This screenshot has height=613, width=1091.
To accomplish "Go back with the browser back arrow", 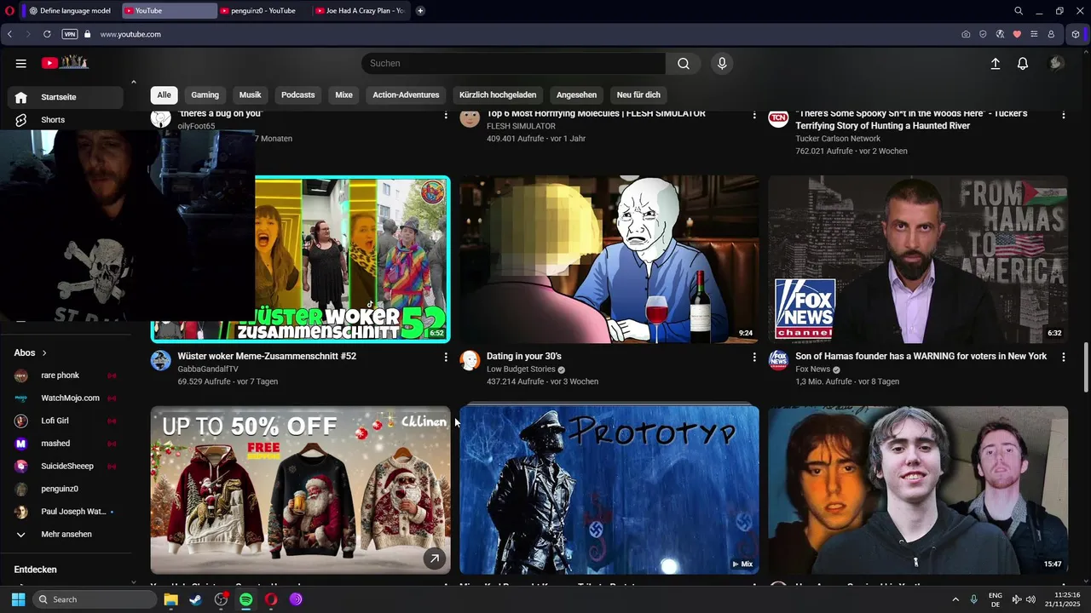I will pos(9,34).
